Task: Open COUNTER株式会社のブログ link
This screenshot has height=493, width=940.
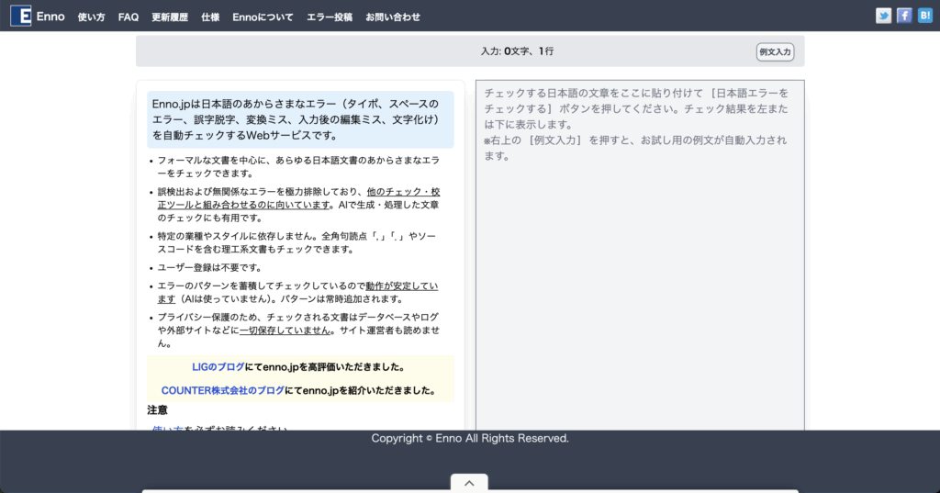Action: pos(222,390)
